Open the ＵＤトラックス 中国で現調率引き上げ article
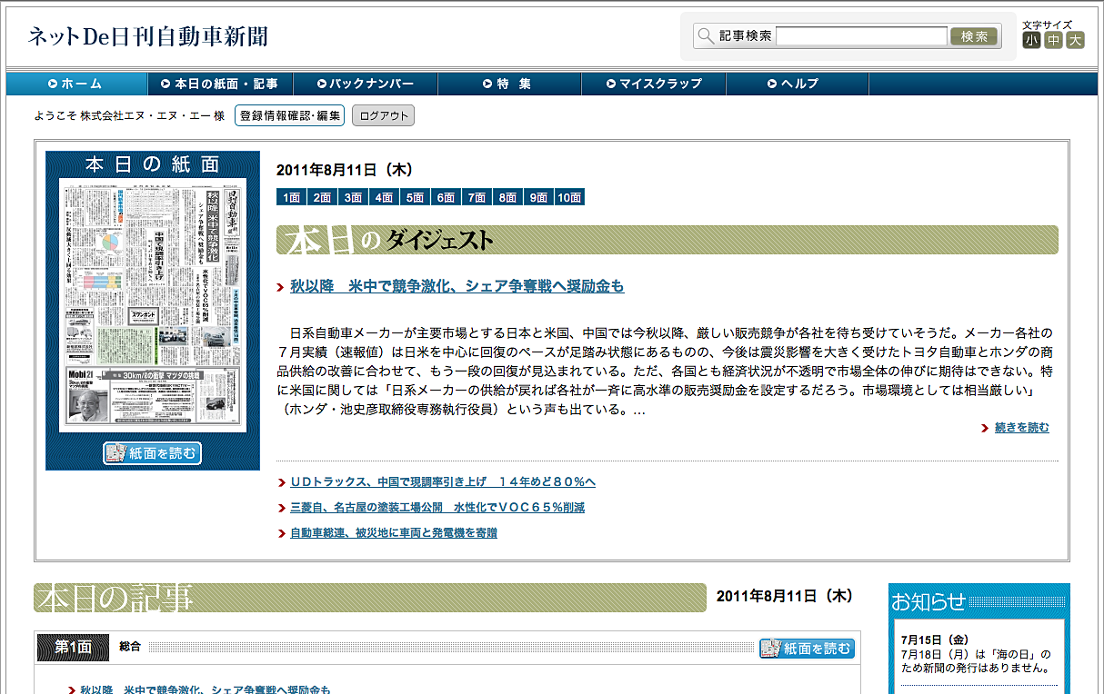1104x694 pixels. [x=443, y=482]
